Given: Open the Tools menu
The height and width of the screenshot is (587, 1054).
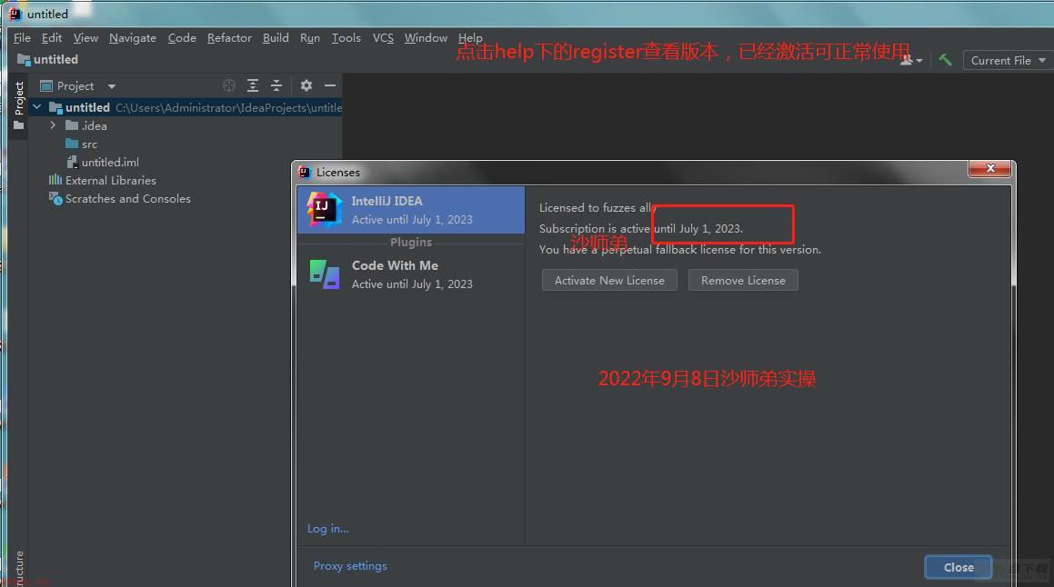Looking at the screenshot, I should point(346,38).
